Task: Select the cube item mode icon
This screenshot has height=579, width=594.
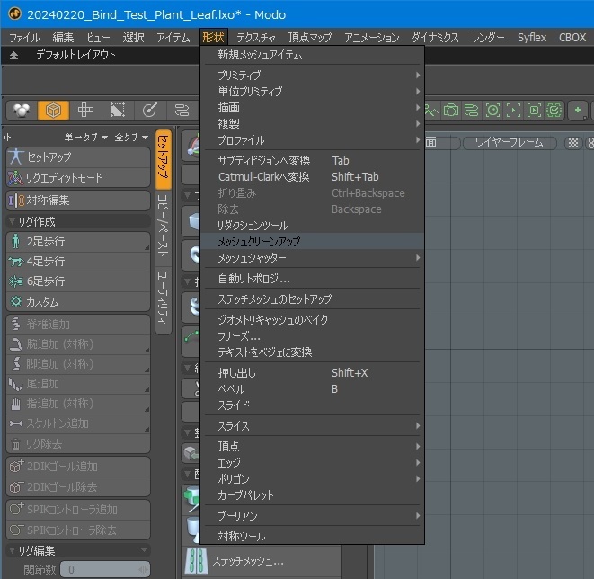Action: (x=53, y=111)
